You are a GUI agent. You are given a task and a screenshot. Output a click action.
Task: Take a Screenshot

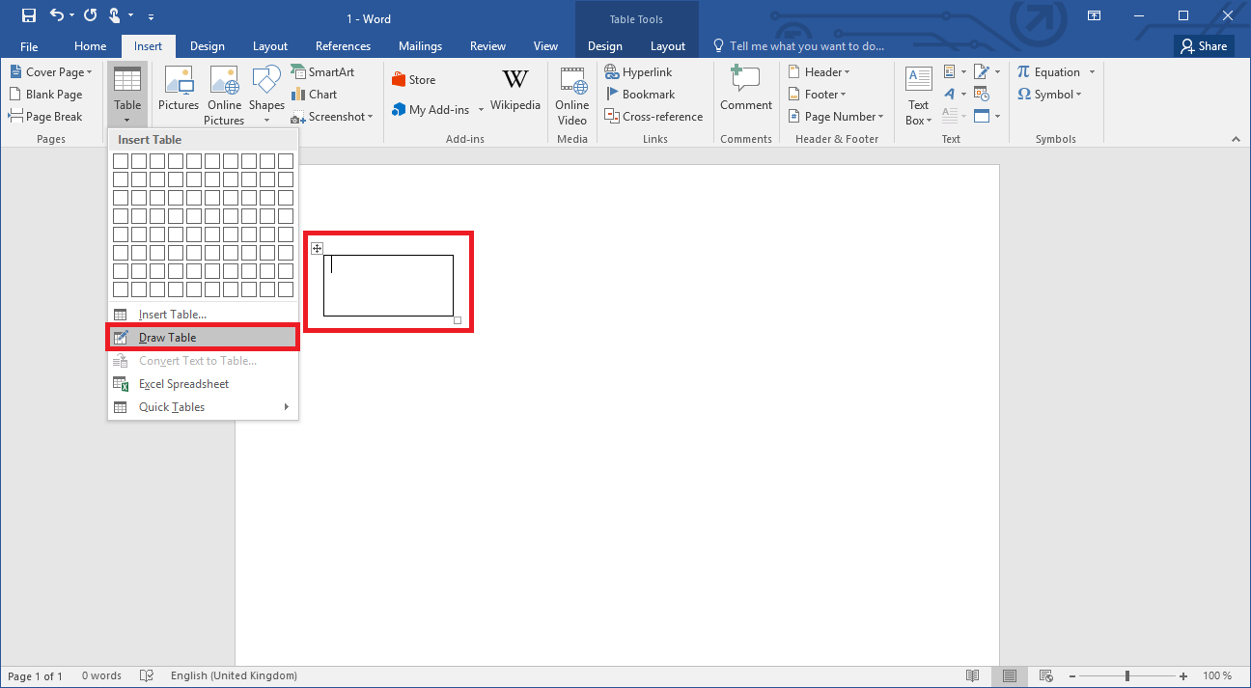pyautogui.click(x=332, y=116)
